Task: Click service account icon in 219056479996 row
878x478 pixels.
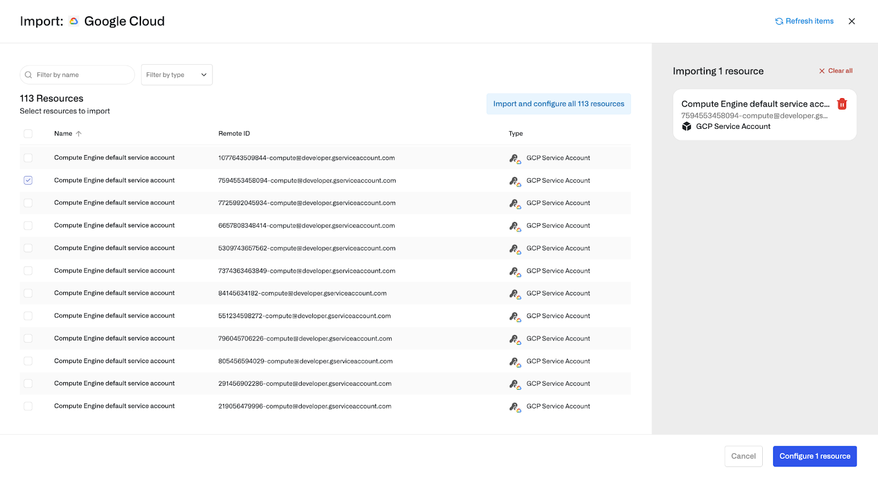Action: click(x=515, y=407)
